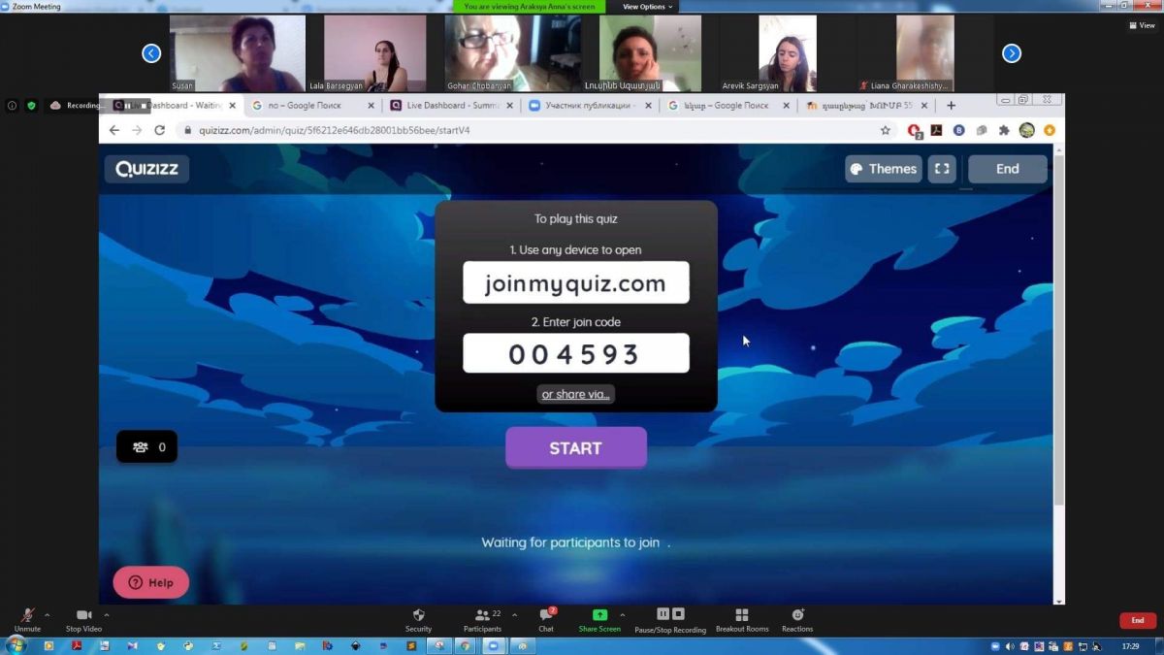The height and width of the screenshot is (655, 1164).
Task: Switch to the Live Dashboard - Summary tab
Action: (449, 106)
